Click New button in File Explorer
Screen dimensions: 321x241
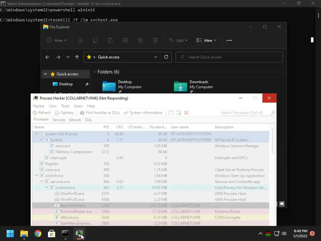point(57,40)
